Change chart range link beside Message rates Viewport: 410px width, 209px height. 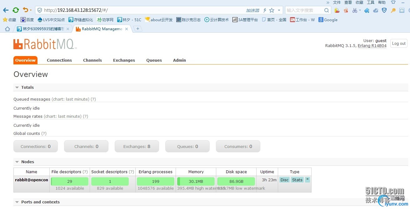coord(62,116)
